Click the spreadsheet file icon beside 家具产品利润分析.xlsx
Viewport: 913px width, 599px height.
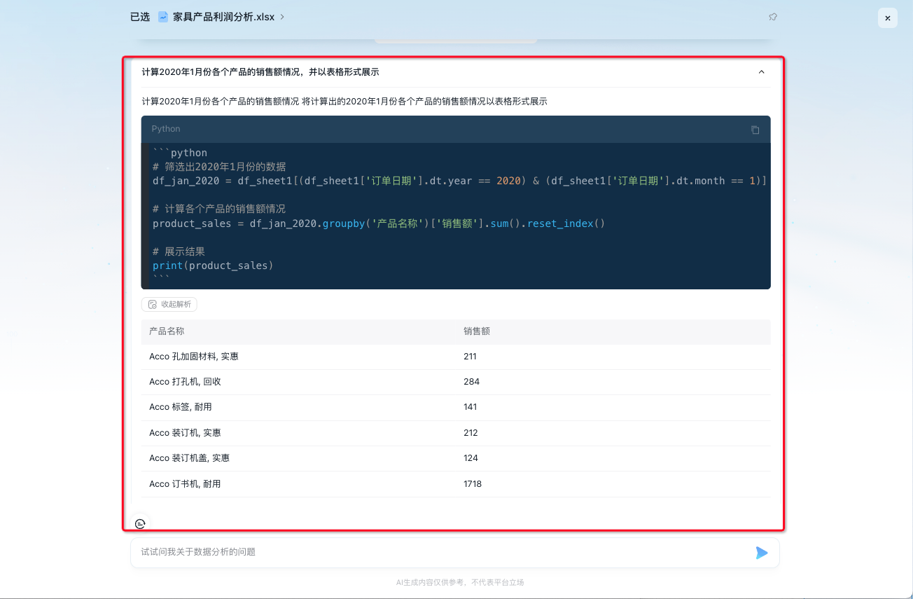coord(163,17)
